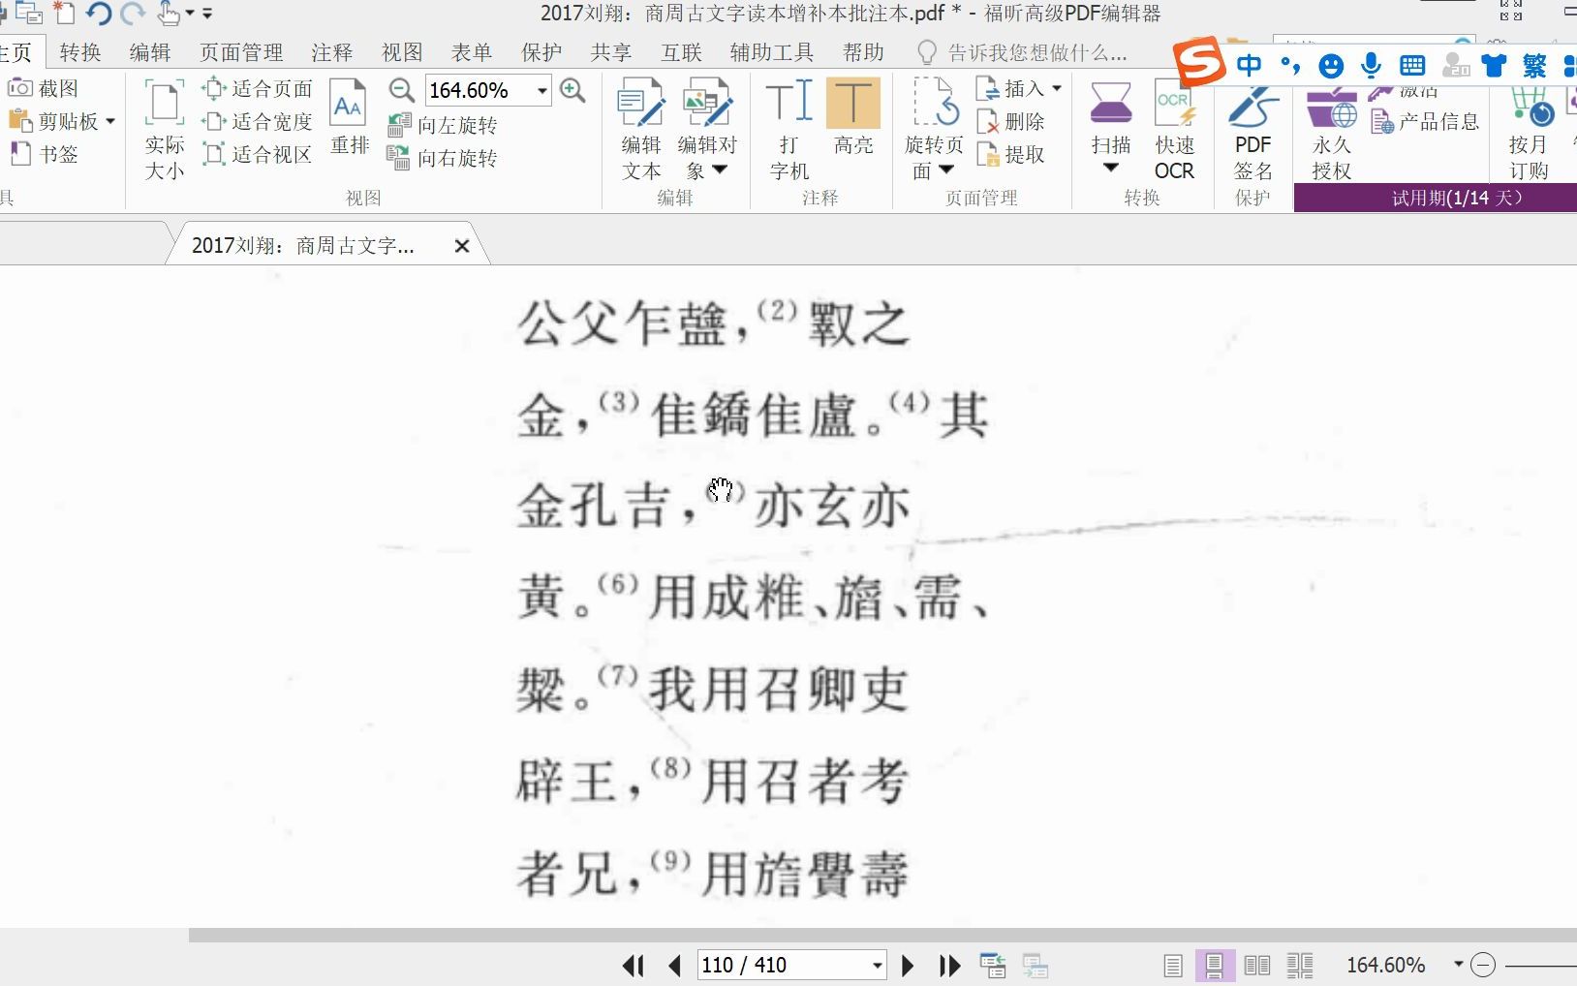Open the clipboard (剪贴板) menu
This screenshot has width=1577, height=986.
click(62, 121)
